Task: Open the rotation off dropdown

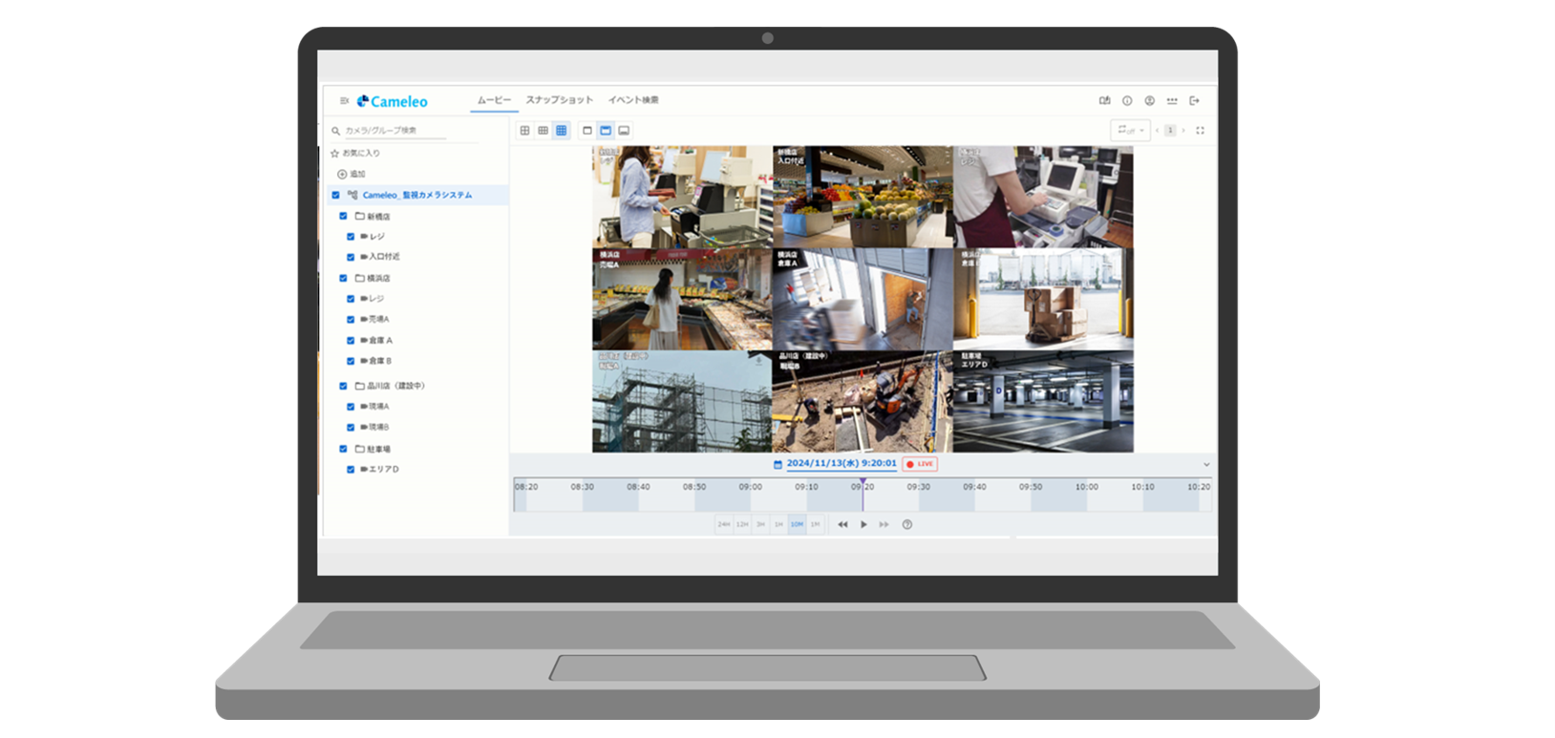Action: coord(1130,131)
